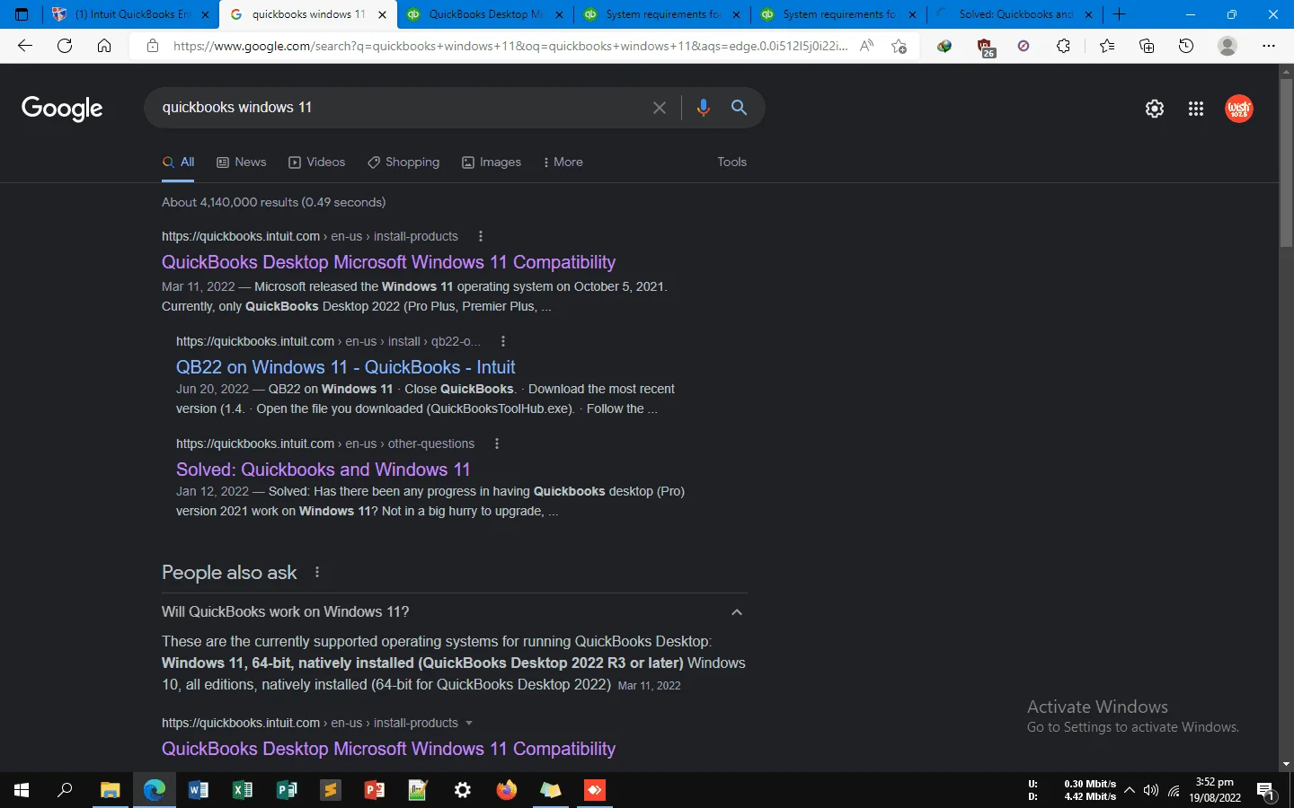
Task: Open Windows Start menu
Action: 22,790
